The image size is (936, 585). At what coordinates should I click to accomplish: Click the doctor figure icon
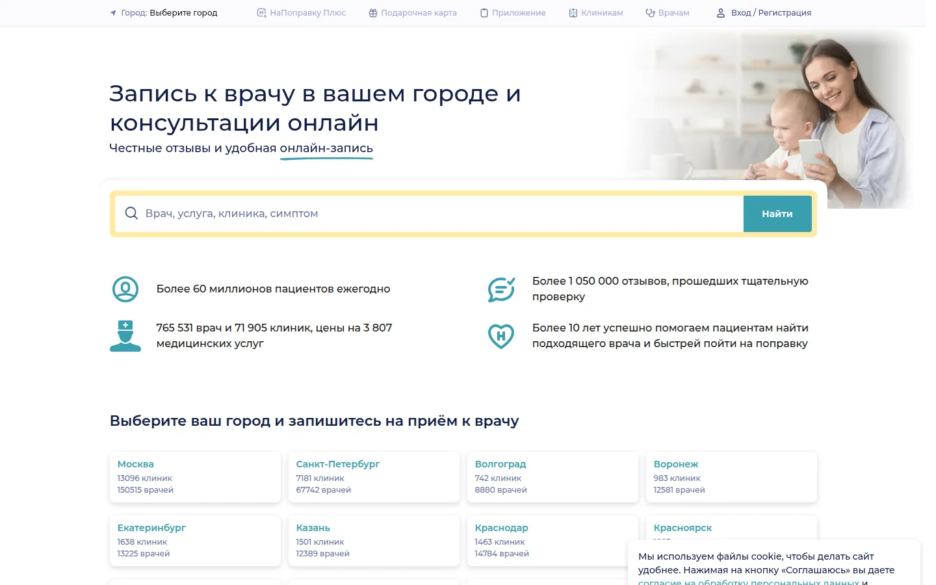125,336
